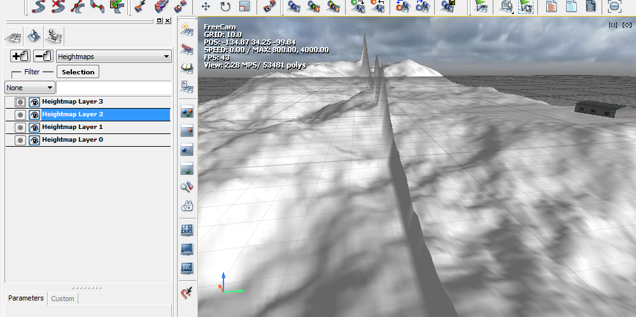Click the panel icon with three shapes
This screenshot has height=317, width=636.
187,112
